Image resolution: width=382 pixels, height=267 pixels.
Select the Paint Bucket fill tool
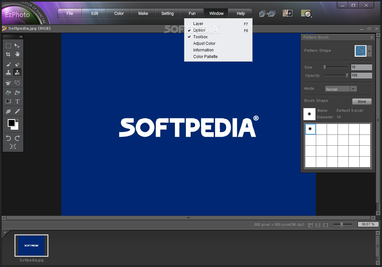pos(8,93)
